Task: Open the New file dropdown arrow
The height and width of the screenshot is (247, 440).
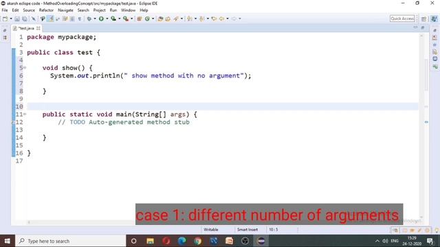Action: coord(11,19)
